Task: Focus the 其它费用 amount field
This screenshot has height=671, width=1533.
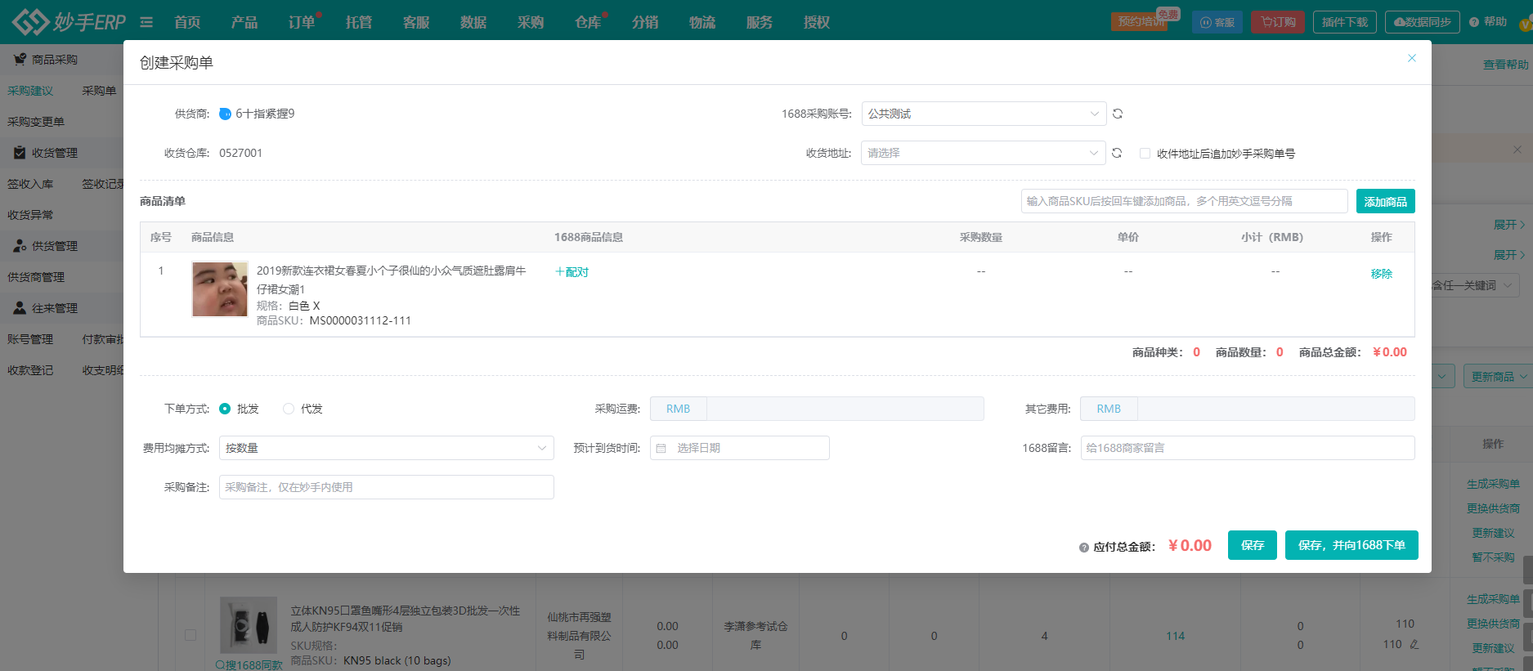Action: point(1275,409)
